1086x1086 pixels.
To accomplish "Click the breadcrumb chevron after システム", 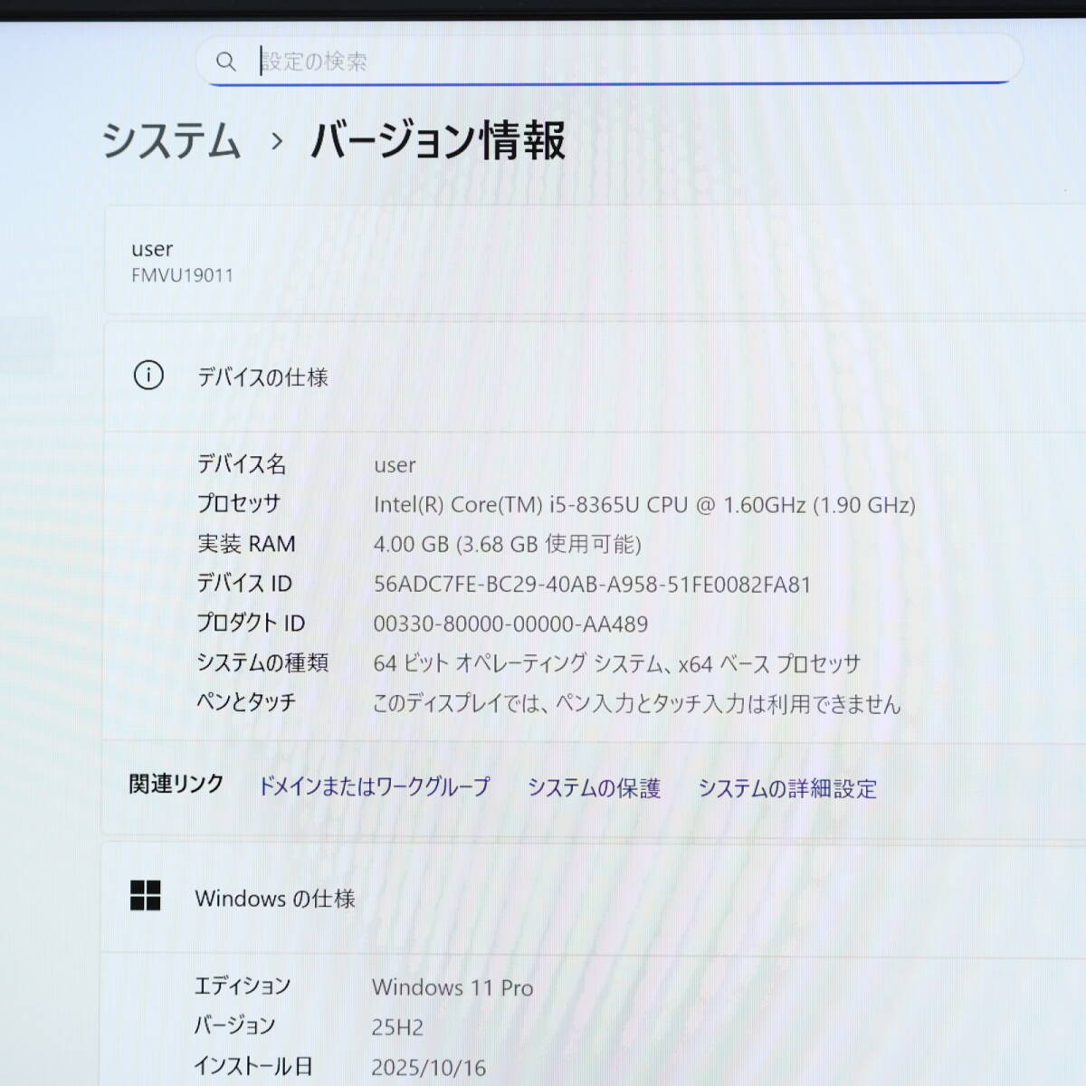I will pyautogui.click(x=277, y=142).
